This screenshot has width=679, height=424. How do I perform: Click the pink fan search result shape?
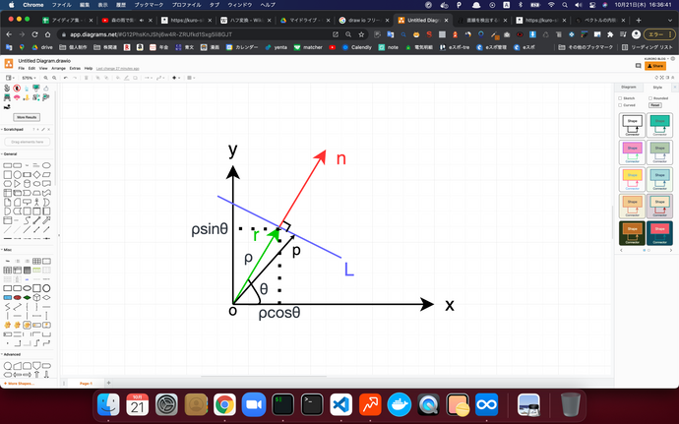[17, 97]
